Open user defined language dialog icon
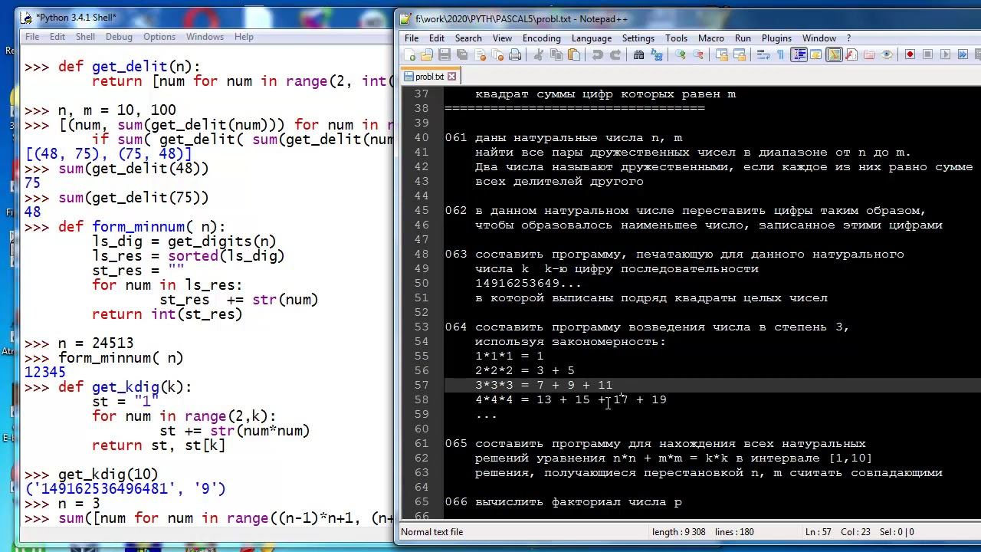 (816, 54)
